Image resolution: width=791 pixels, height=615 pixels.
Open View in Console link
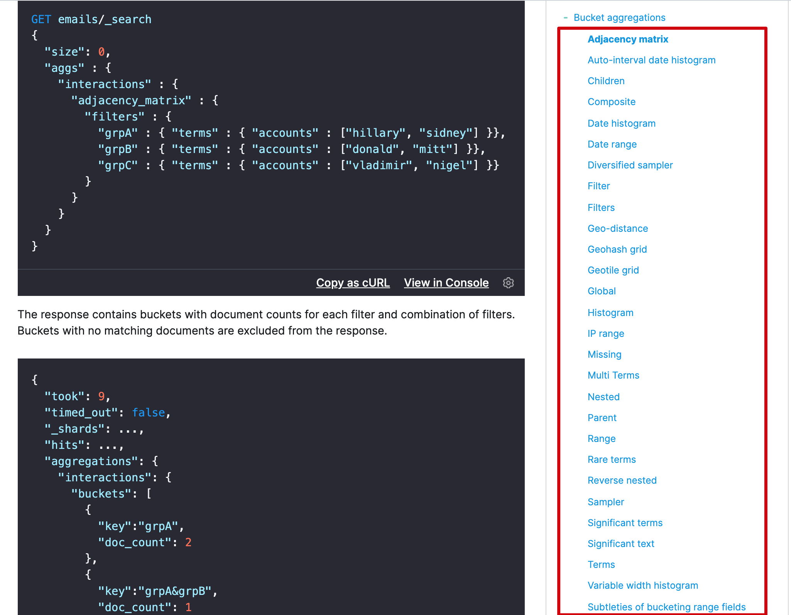point(446,283)
